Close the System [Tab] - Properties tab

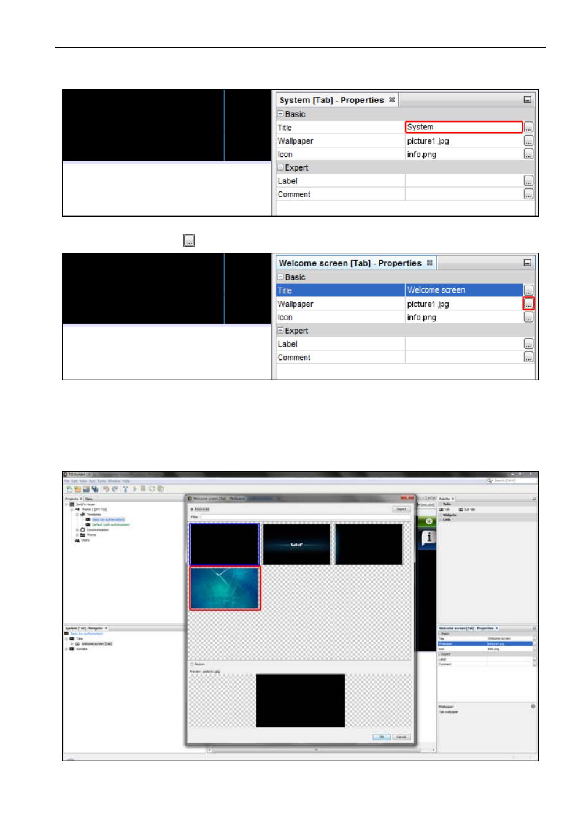tap(391, 99)
